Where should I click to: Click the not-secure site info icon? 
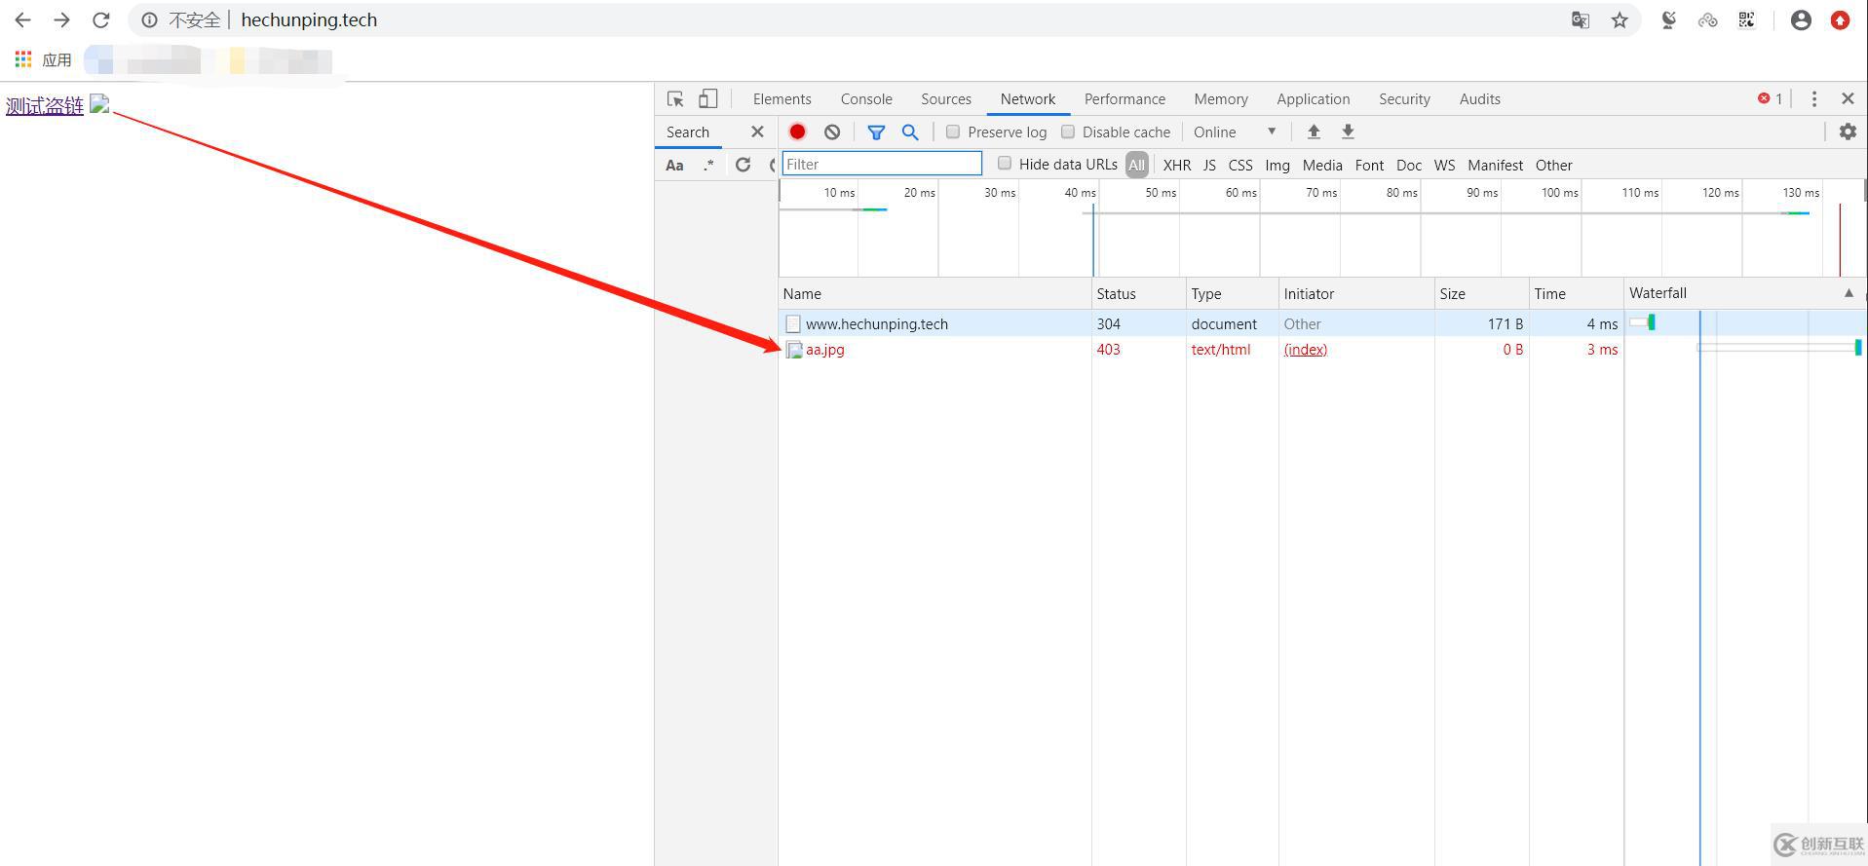click(x=149, y=19)
